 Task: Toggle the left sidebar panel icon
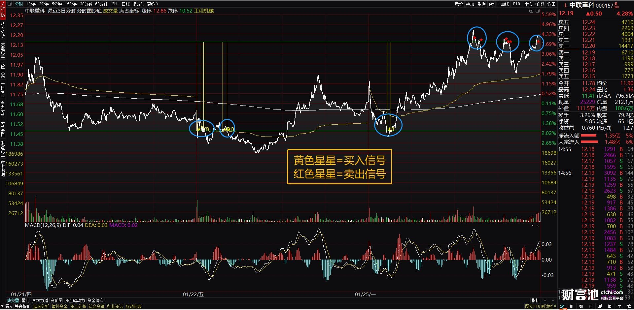9,4
